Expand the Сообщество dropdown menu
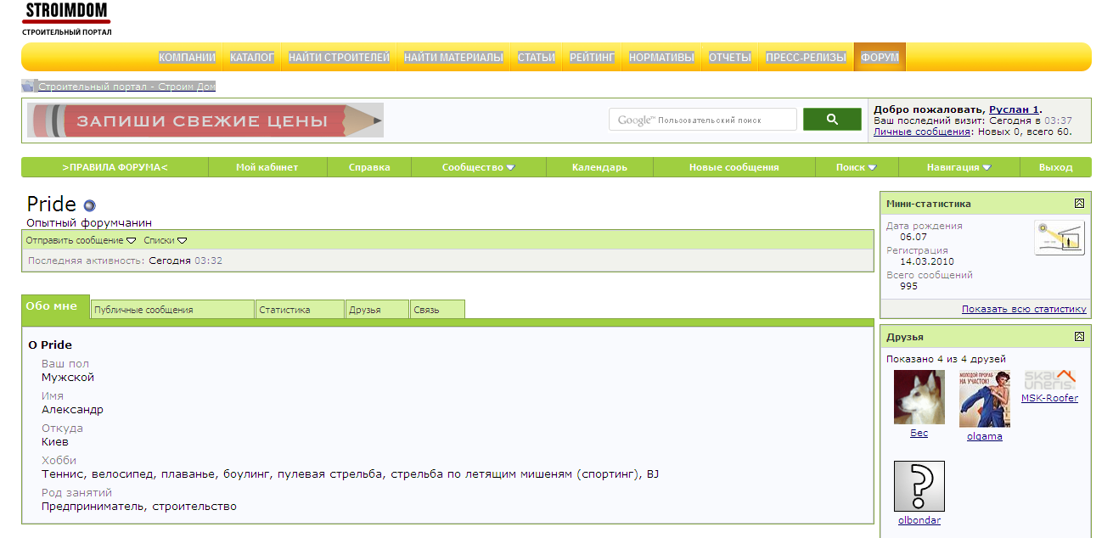The width and height of the screenshot is (1113, 538). tap(478, 167)
